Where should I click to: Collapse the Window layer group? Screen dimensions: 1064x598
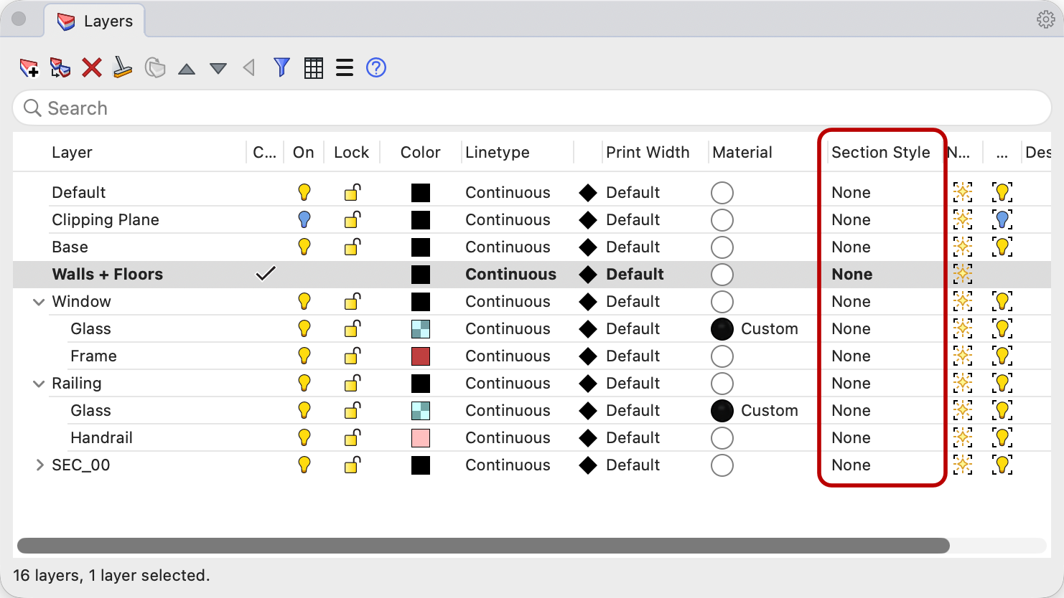[x=39, y=303]
